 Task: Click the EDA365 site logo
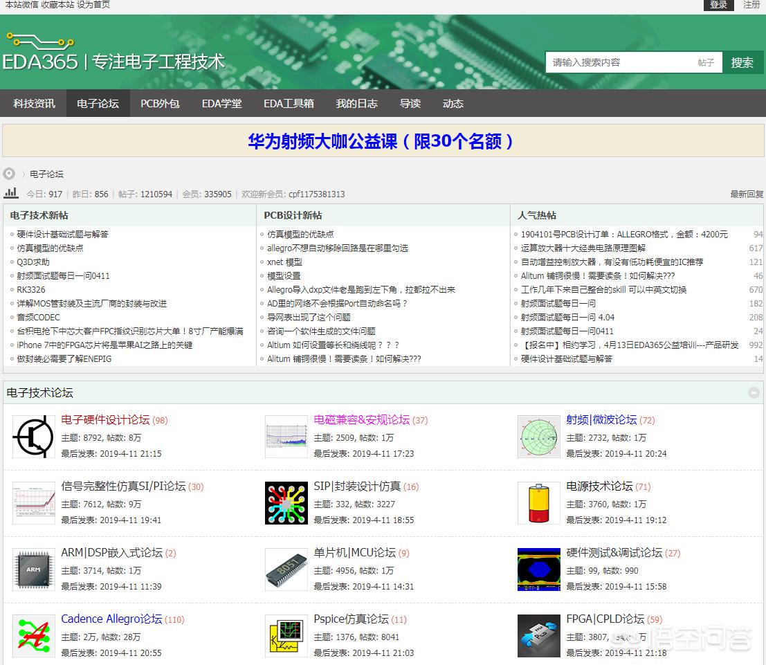click(x=113, y=53)
